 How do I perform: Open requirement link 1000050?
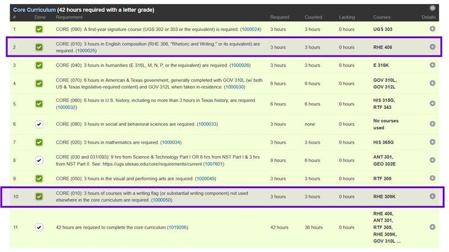coord(162,200)
